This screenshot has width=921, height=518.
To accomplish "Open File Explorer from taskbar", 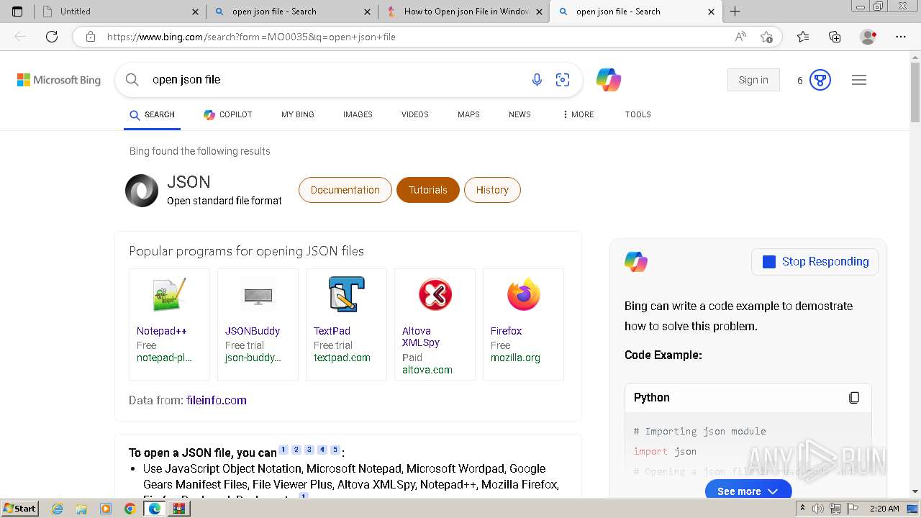I will (81, 509).
